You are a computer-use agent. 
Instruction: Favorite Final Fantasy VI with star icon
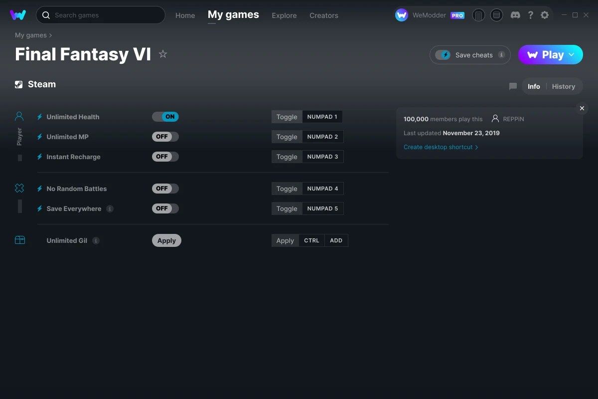coord(163,54)
